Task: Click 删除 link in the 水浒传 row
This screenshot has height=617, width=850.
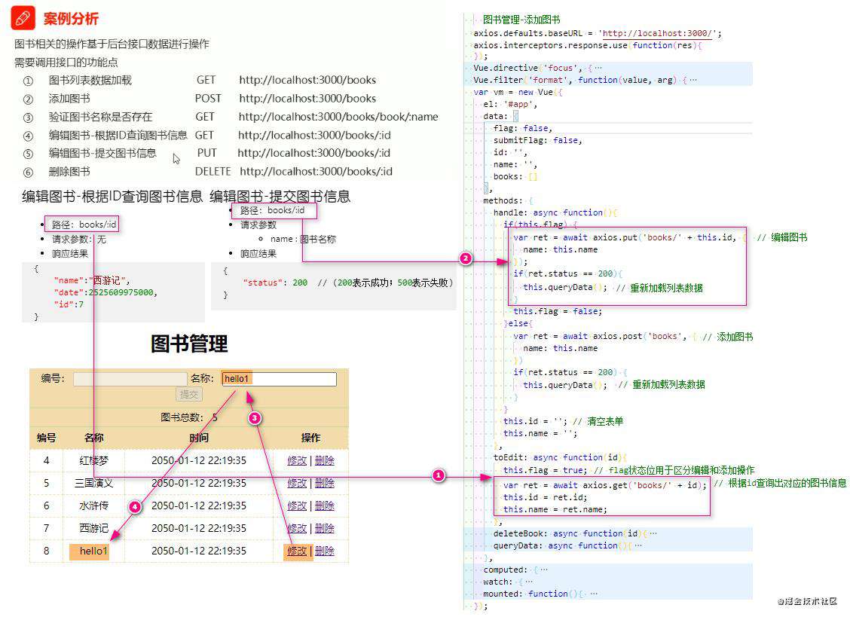Action: tap(324, 506)
